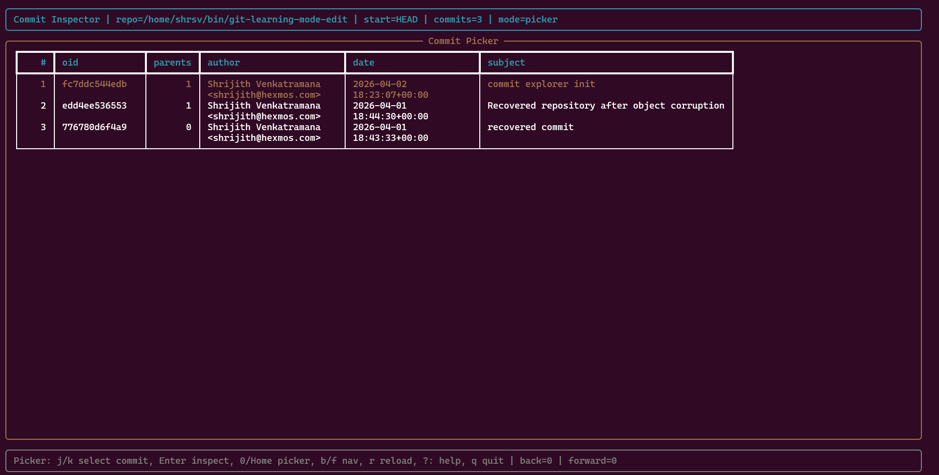Click 'r reload' hint in status bar
939x475 pixels.
point(391,461)
